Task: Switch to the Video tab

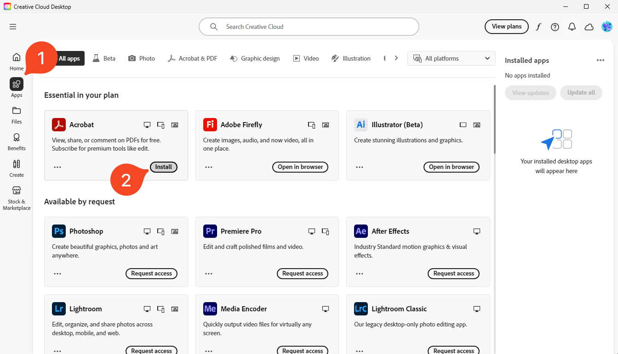Action: click(306, 58)
